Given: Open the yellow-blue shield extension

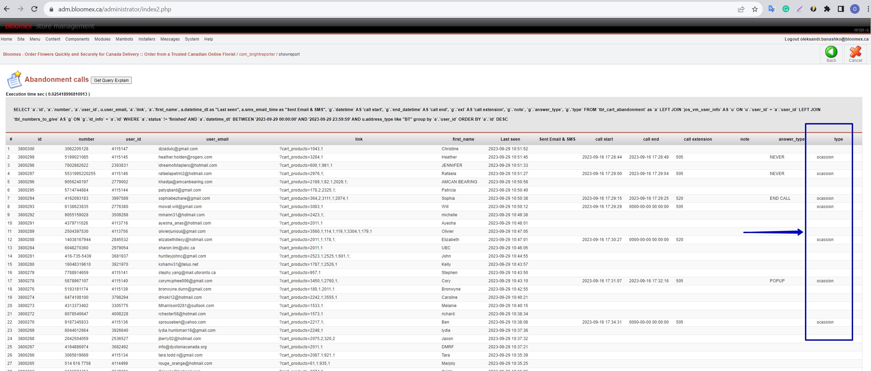Looking at the screenshot, I should point(813,9).
